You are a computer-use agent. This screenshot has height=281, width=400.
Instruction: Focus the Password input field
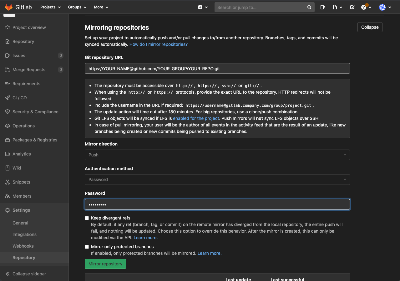click(x=217, y=204)
